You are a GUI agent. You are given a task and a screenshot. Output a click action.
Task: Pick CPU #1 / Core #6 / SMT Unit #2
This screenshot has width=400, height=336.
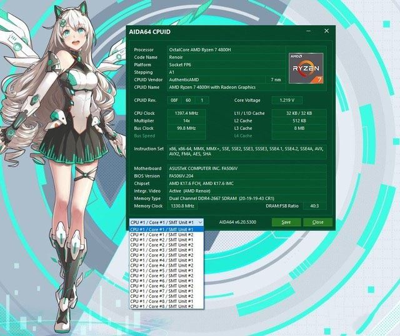(167, 286)
